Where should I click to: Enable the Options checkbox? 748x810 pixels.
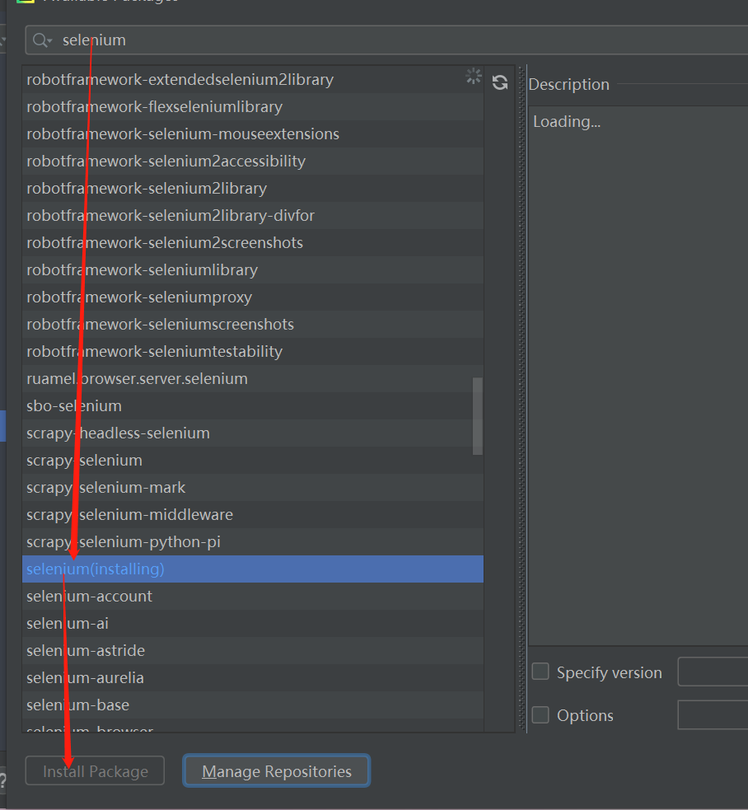point(540,715)
